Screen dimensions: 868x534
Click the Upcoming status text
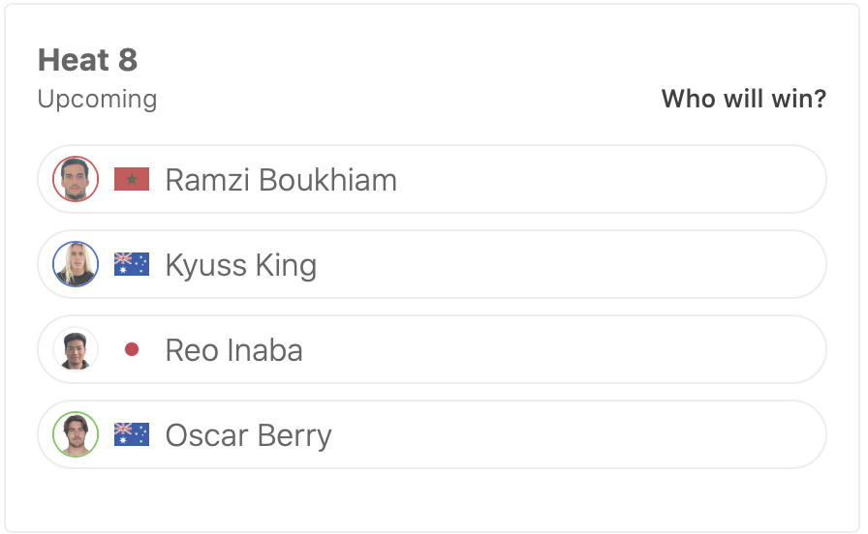97,99
